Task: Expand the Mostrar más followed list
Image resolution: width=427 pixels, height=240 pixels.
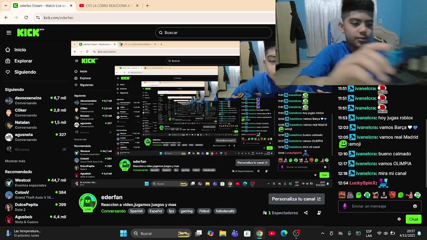Action: point(15,161)
